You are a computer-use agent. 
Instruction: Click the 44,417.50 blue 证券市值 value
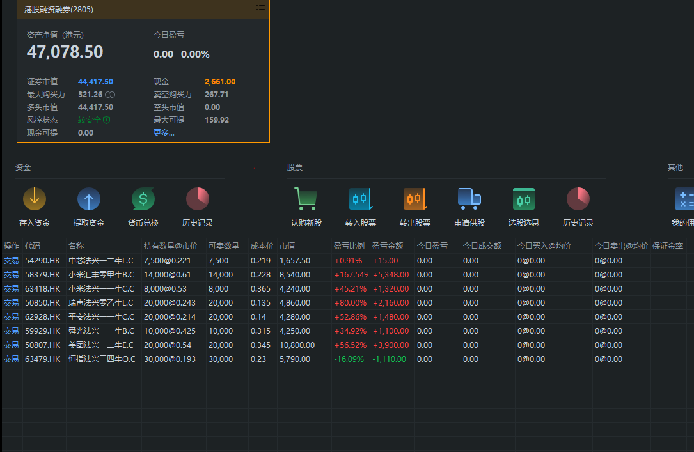(95, 82)
